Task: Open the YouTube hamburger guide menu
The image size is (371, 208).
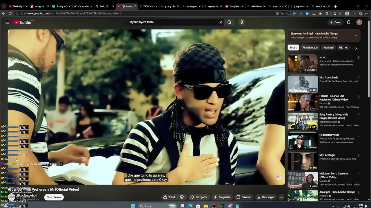Action: 7,22
